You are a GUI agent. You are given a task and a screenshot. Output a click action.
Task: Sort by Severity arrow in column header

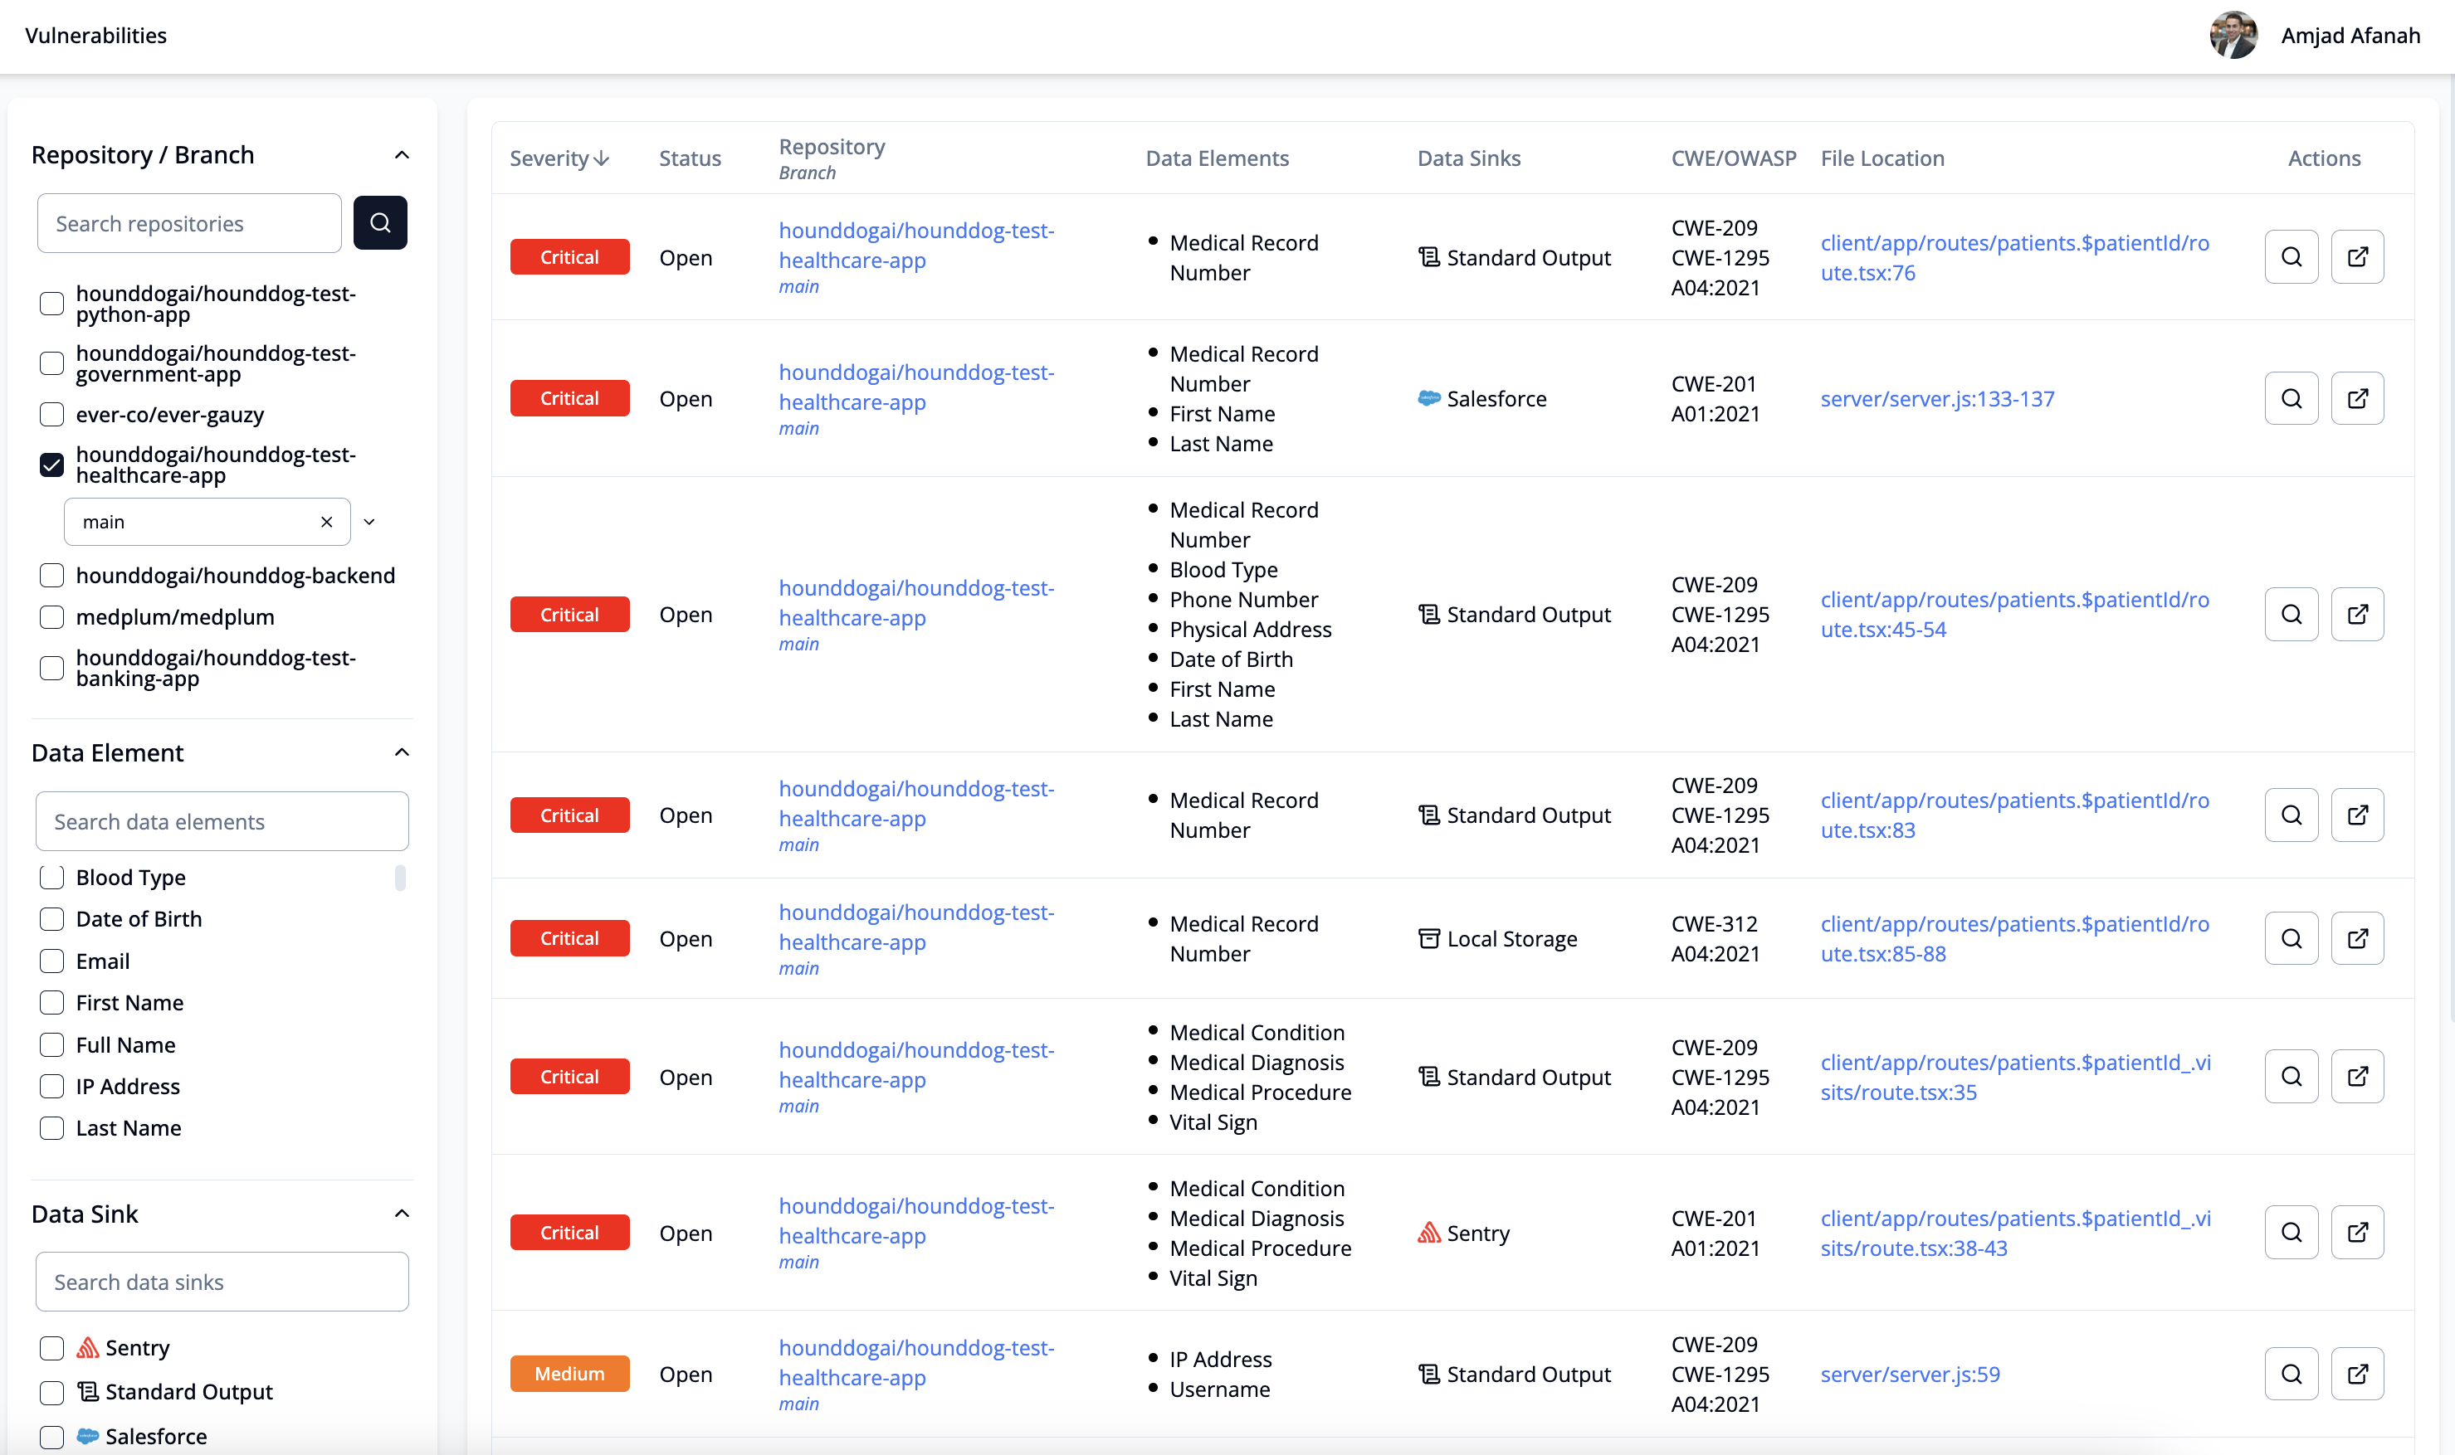[x=603, y=158]
